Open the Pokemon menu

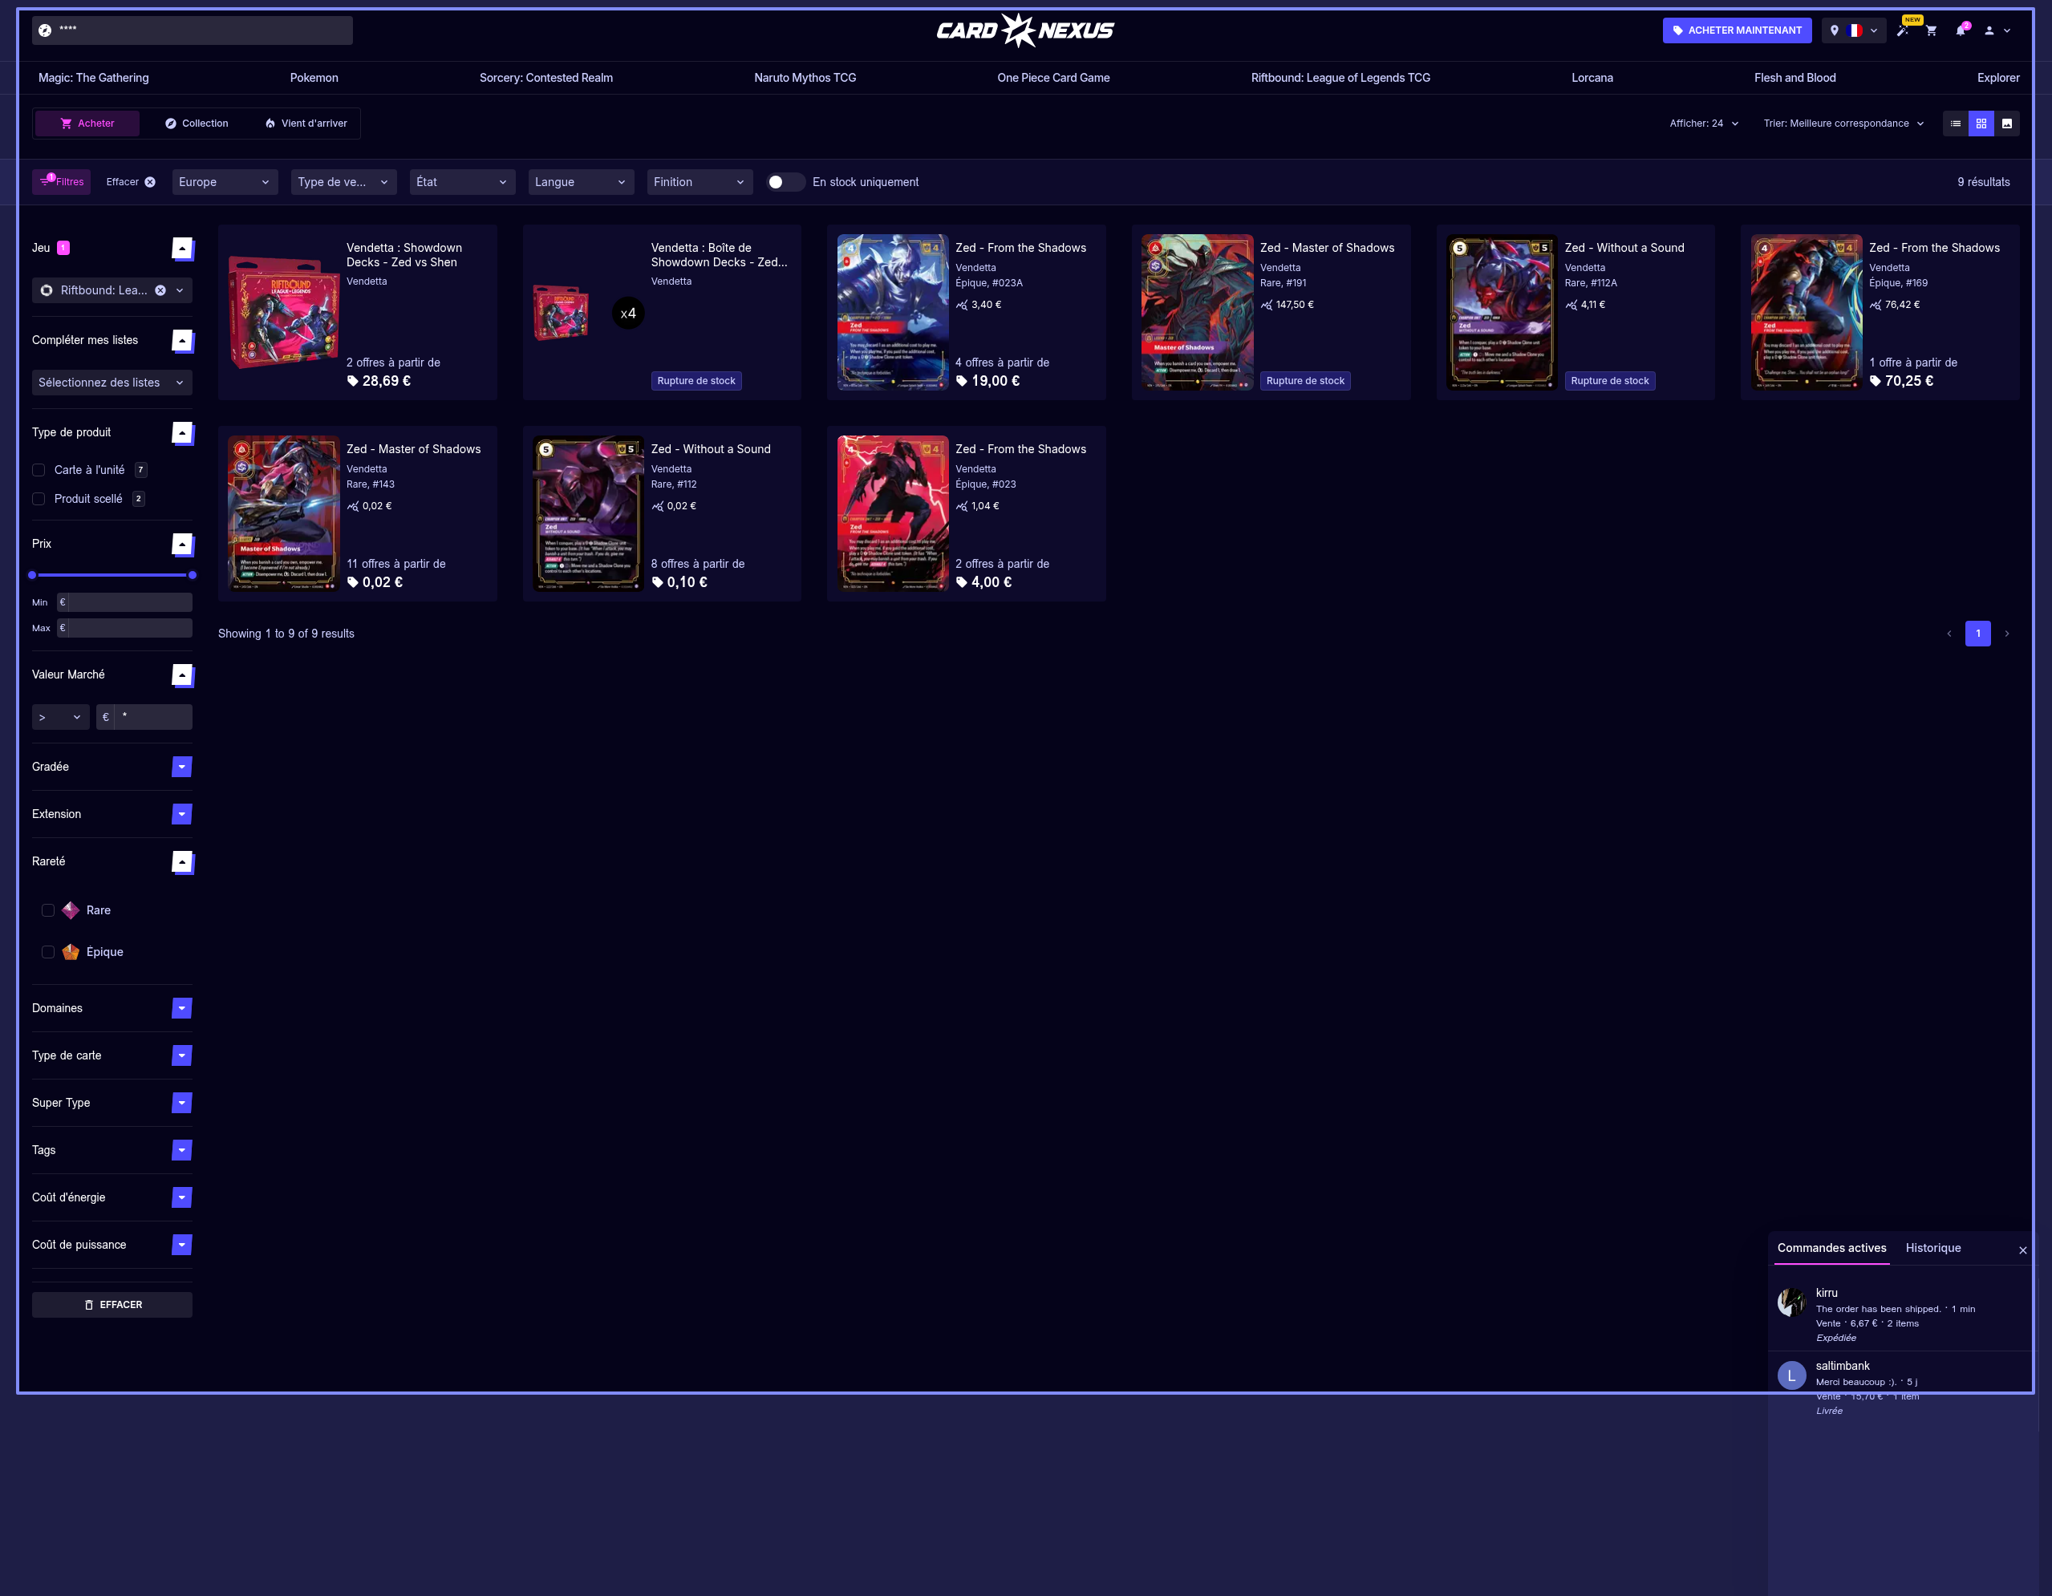point(314,78)
